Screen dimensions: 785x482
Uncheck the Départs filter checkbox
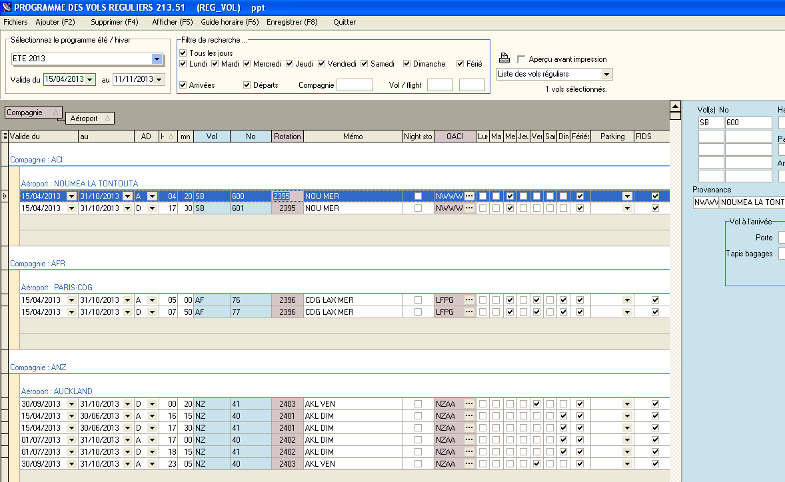(247, 85)
